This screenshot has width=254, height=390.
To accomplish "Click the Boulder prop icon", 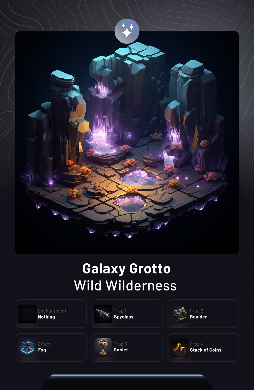I will tap(179, 314).
